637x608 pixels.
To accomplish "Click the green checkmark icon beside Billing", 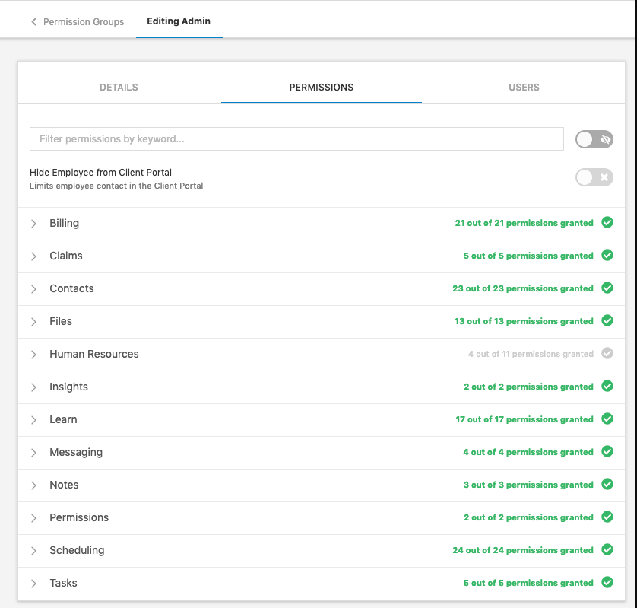I will 607,223.
